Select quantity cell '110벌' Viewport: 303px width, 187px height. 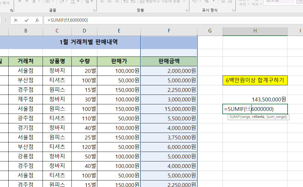[84, 119]
